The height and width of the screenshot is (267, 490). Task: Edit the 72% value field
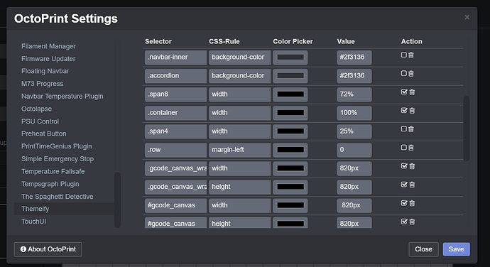(x=354, y=94)
